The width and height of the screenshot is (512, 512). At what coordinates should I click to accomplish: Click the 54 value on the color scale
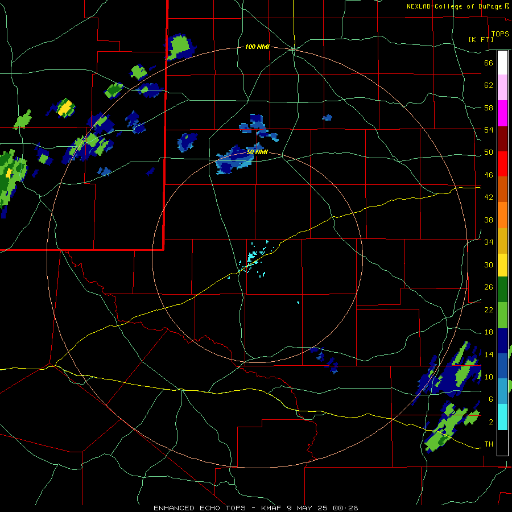point(489,130)
